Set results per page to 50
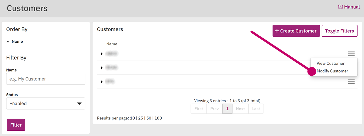The height and width of the screenshot is (136, 364). (149, 118)
